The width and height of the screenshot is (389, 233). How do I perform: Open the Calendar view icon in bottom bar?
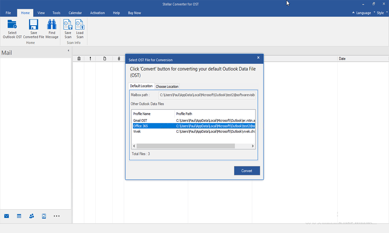pos(19,216)
